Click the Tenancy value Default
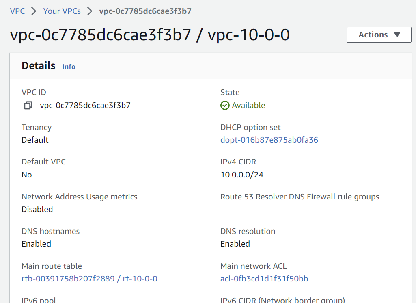 (x=35, y=140)
